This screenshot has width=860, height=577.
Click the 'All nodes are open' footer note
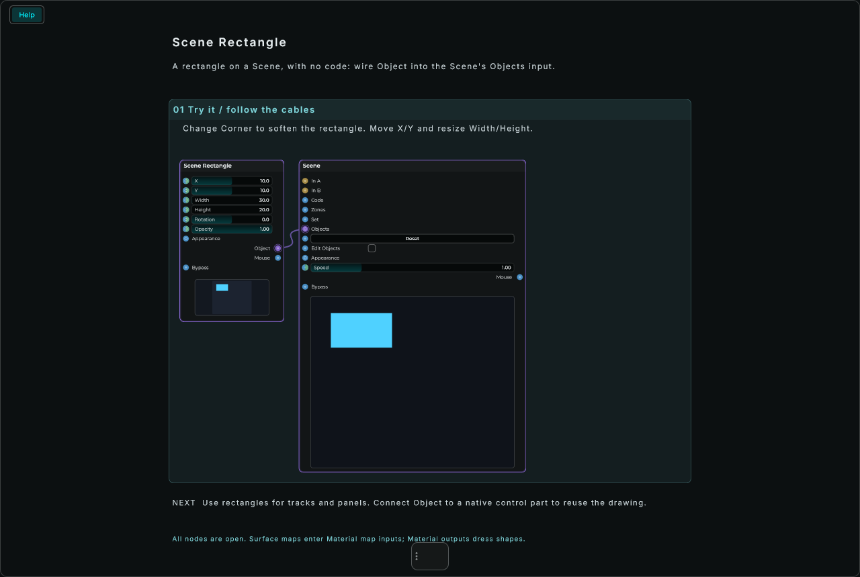click(x=349, y=539)
